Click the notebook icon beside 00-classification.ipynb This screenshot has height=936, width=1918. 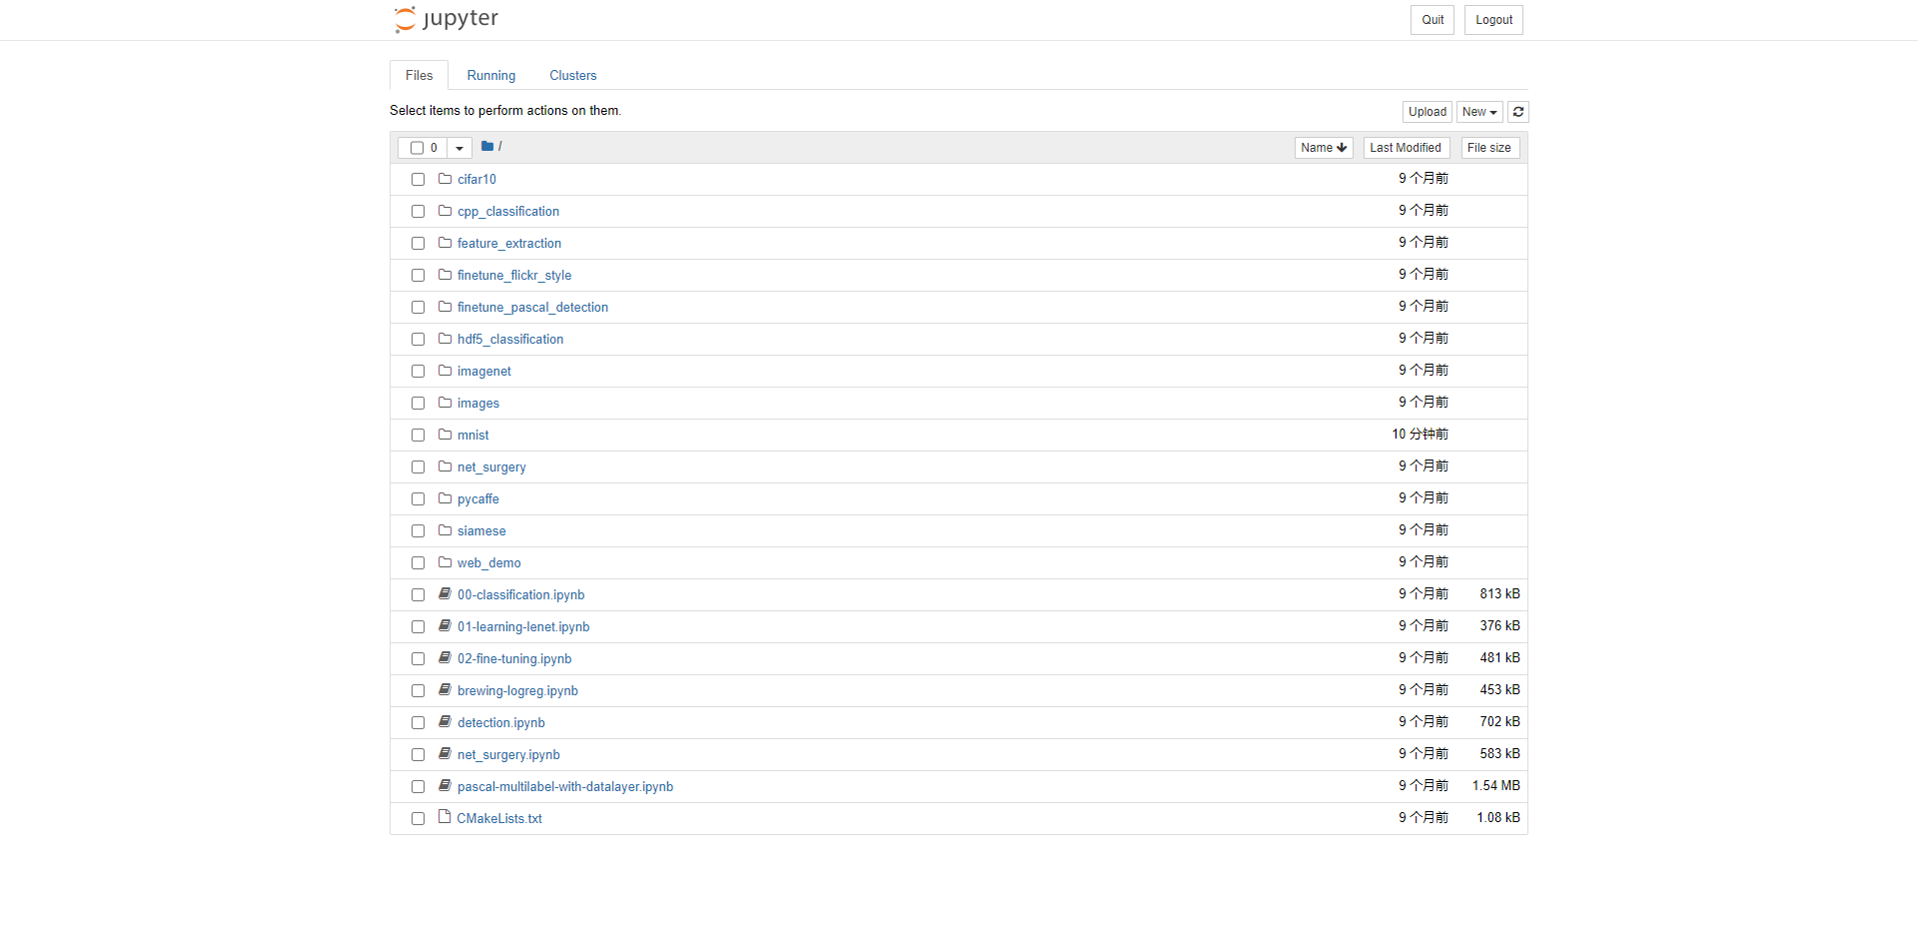coord(446,593)
